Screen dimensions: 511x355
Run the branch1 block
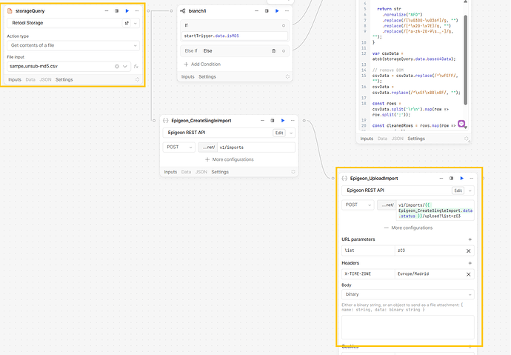point(277,11)
